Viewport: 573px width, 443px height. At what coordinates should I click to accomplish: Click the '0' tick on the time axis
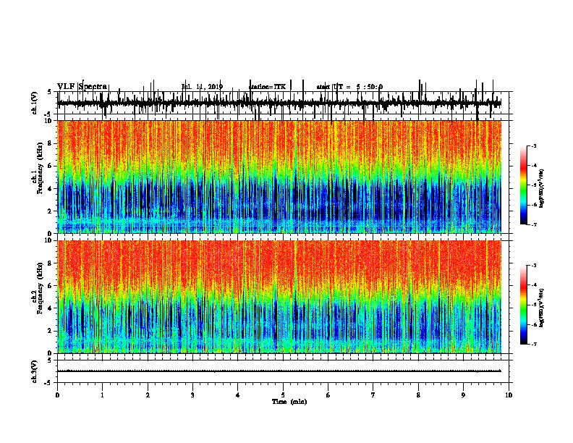tap(57, 395)
